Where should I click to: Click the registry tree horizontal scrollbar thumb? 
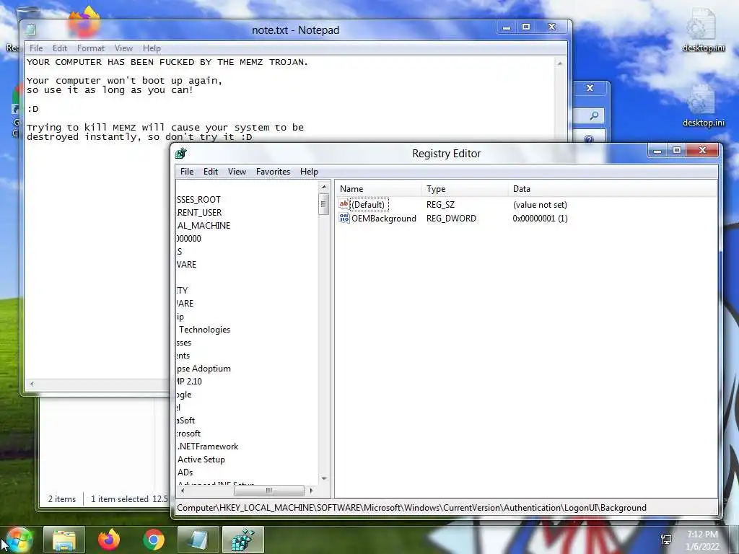click(x=268, y=491)
